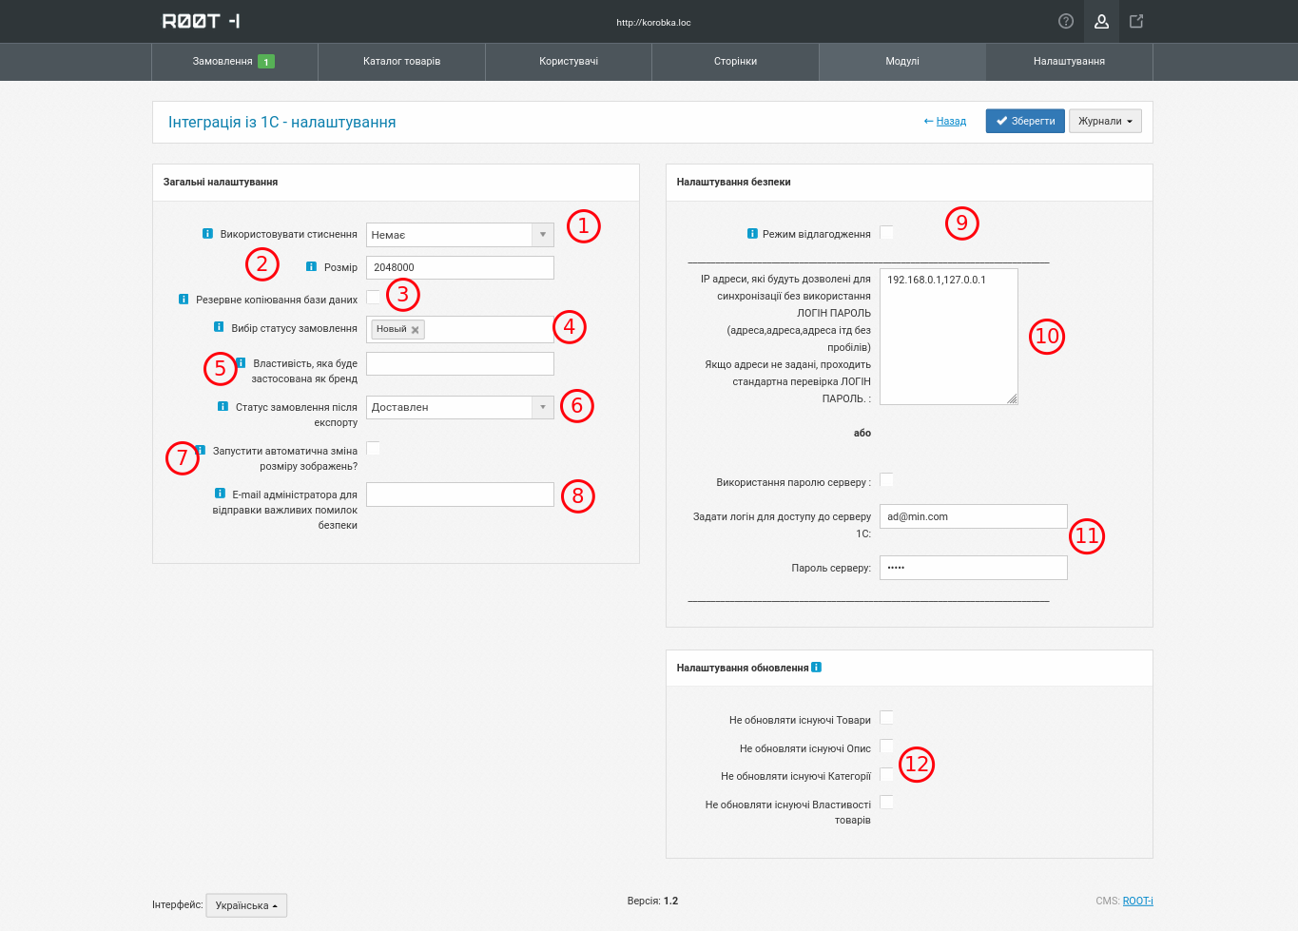This screenshot has height=931, width=1298.
Task: Click the Інтеграція із 1С page title
Action: [x=281, y=122]
